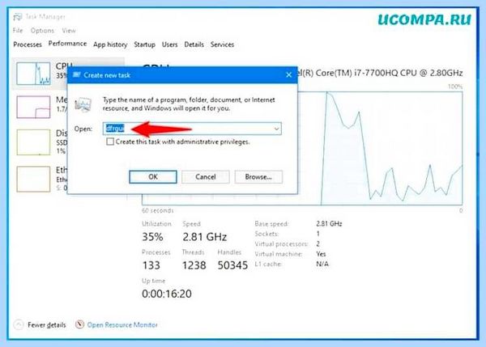This screenshot has height=347, width=486.
Task: Click the 0:00:16:20 up time value
Action: [167, 294]
